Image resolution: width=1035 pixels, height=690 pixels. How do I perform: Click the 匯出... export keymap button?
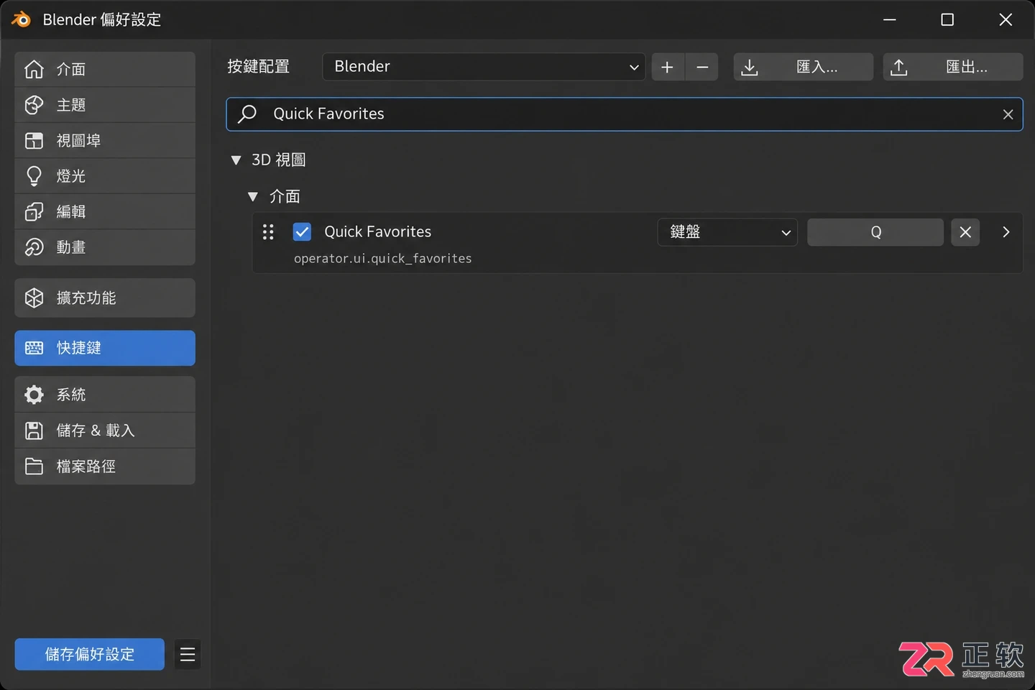(953, 67)
